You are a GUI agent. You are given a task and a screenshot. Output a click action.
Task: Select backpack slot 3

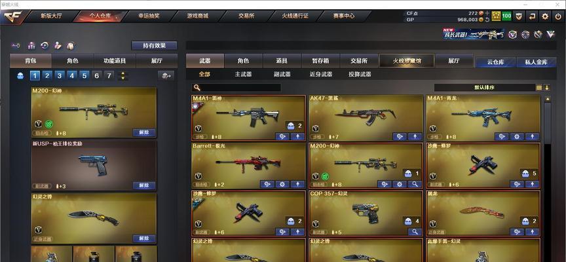(60, 75)
